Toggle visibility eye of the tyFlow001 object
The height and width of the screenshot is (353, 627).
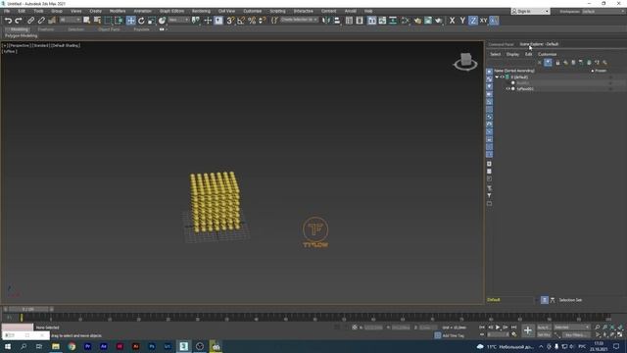click(507, 89)
